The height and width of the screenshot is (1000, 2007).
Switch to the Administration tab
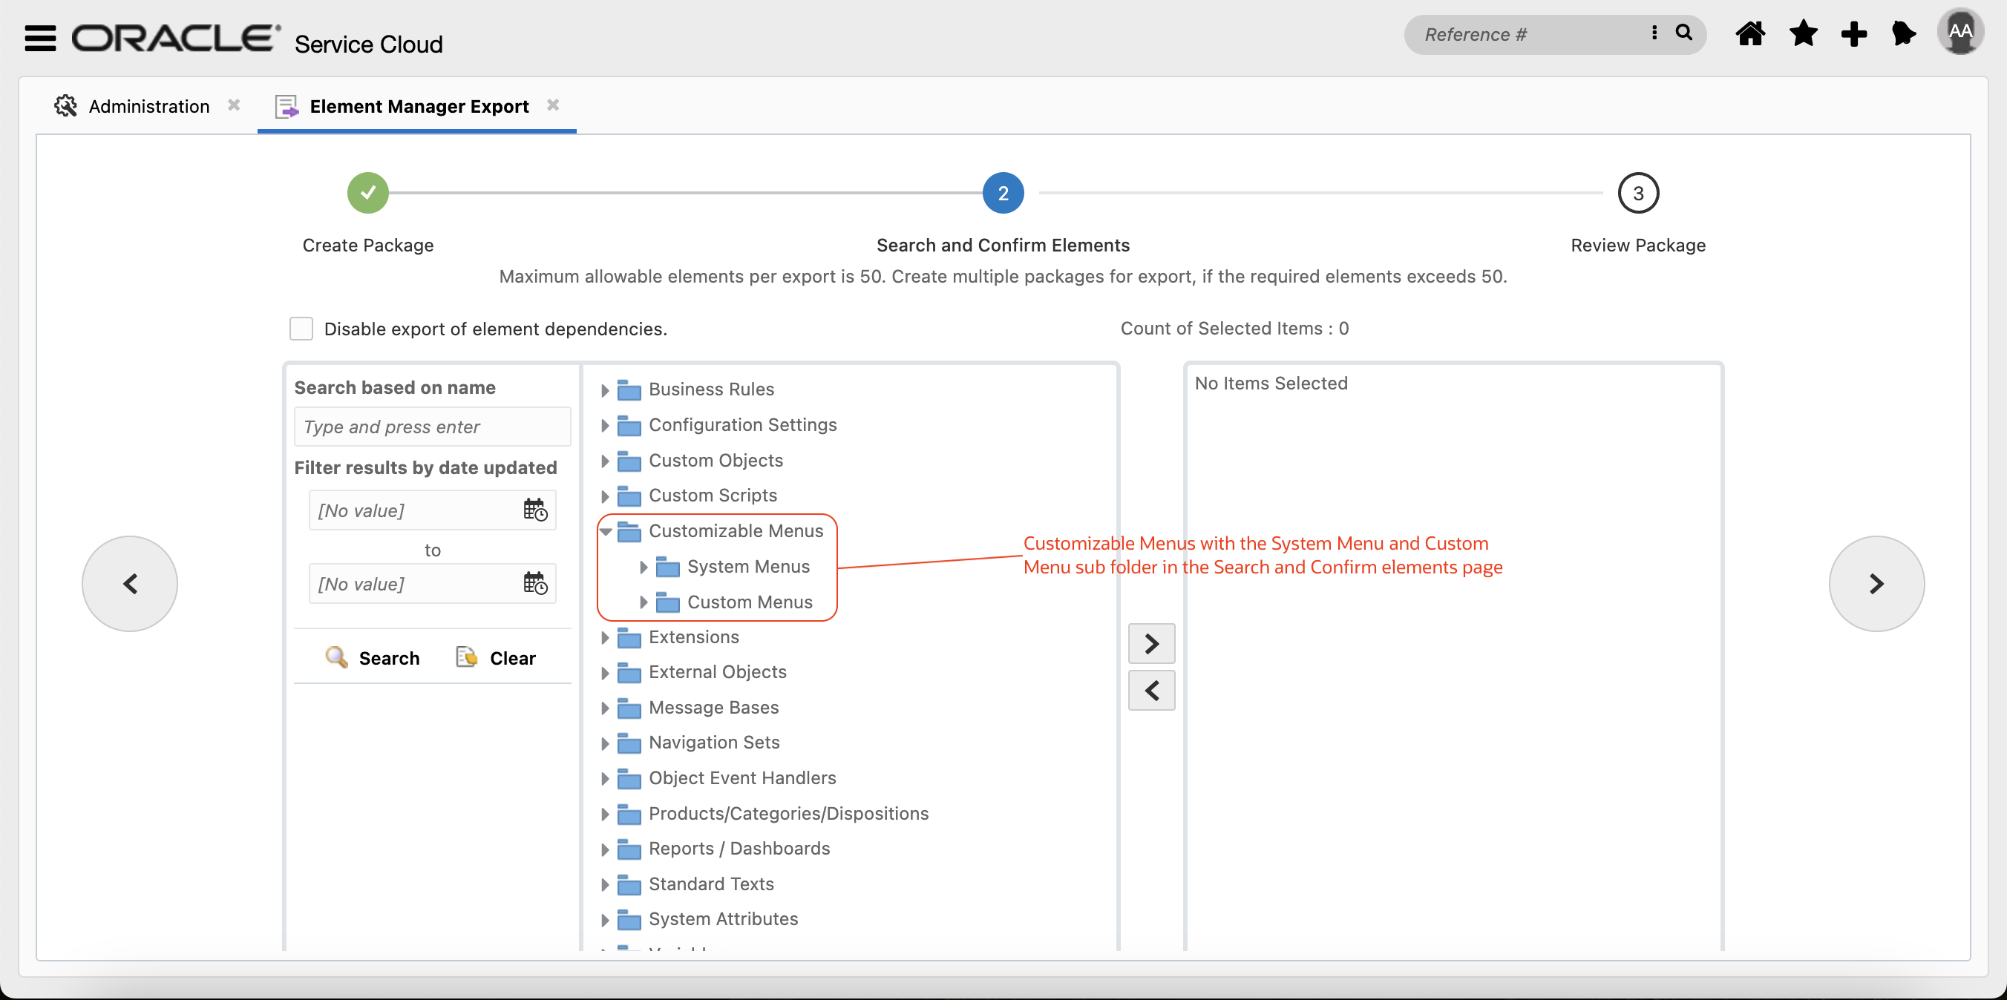[x=148, y=106]
